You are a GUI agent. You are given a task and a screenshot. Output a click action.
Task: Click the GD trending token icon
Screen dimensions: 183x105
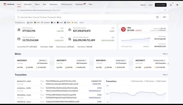pyautogui.click(x=52, y=23)
